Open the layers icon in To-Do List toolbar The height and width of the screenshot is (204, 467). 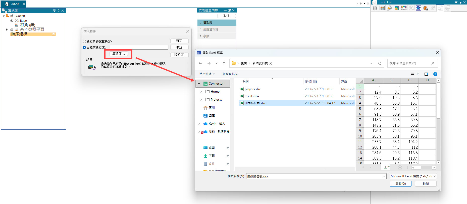pos(375,8)
